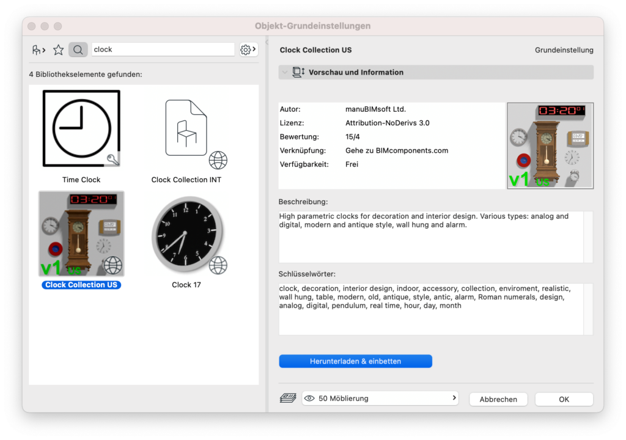Click the availability value 'Frei'
626x440 pixels.
[x=352, y=164]
